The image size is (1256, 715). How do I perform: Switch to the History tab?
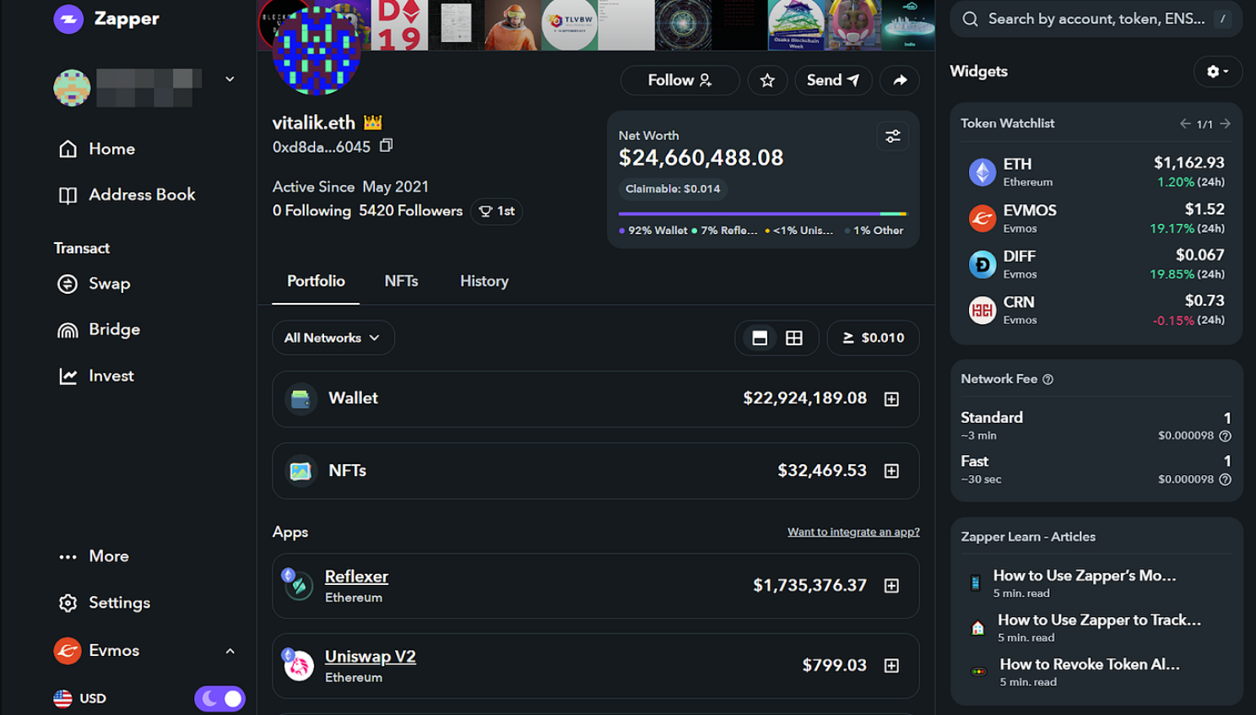coord(484,281)
